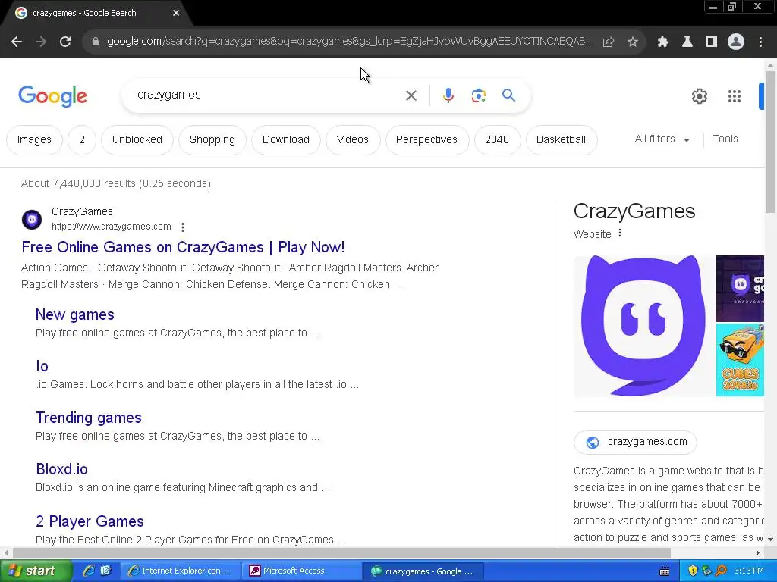Toggle the browser side panel icon

[712, 42]
